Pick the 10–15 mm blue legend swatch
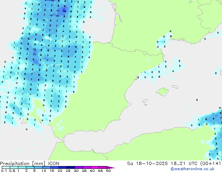This screenshot has height=172, width=222. pos(46,167)
